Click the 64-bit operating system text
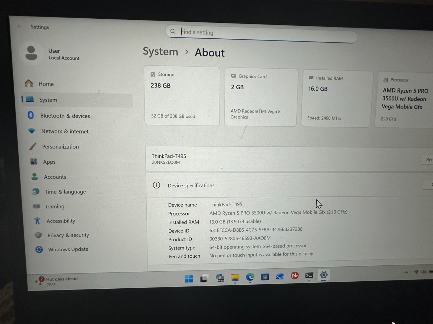 click(x=258, y=246)
